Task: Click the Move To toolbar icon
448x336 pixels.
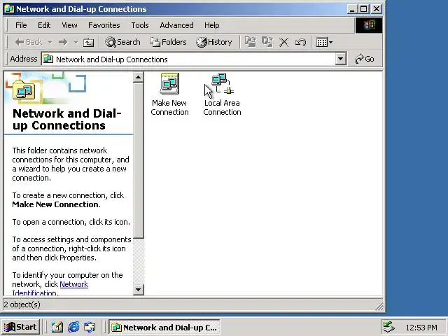Action: [x=251, y=42]
